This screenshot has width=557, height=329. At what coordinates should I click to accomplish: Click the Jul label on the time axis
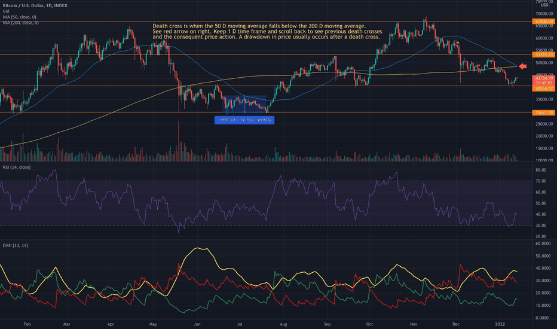tap(240, 324)
